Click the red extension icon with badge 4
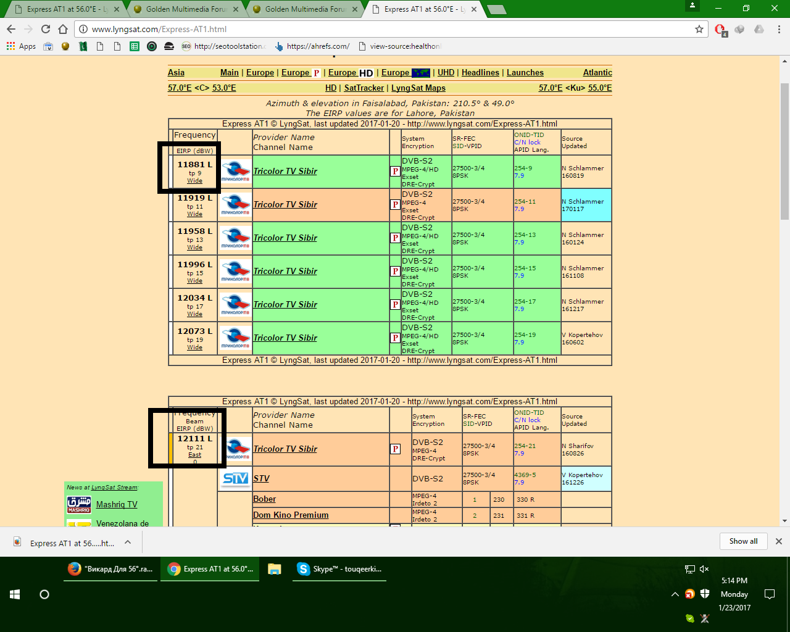 click(x=720, y=29)
